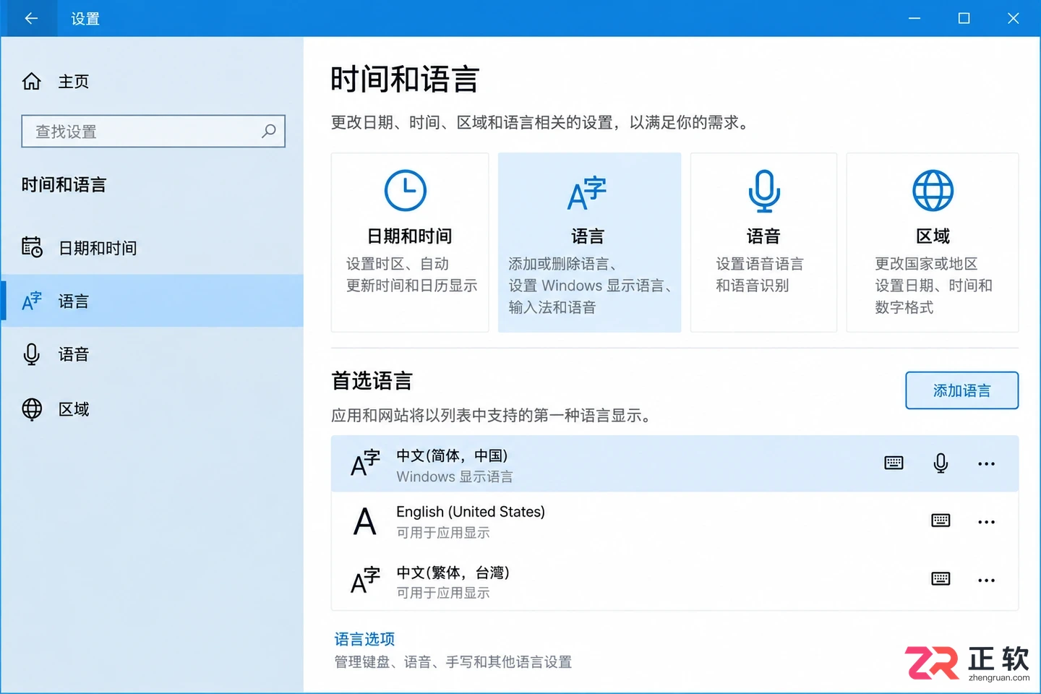Click the microphone icon on 语音 card
Screen dimensions: 1041x694
click(764, 192)
